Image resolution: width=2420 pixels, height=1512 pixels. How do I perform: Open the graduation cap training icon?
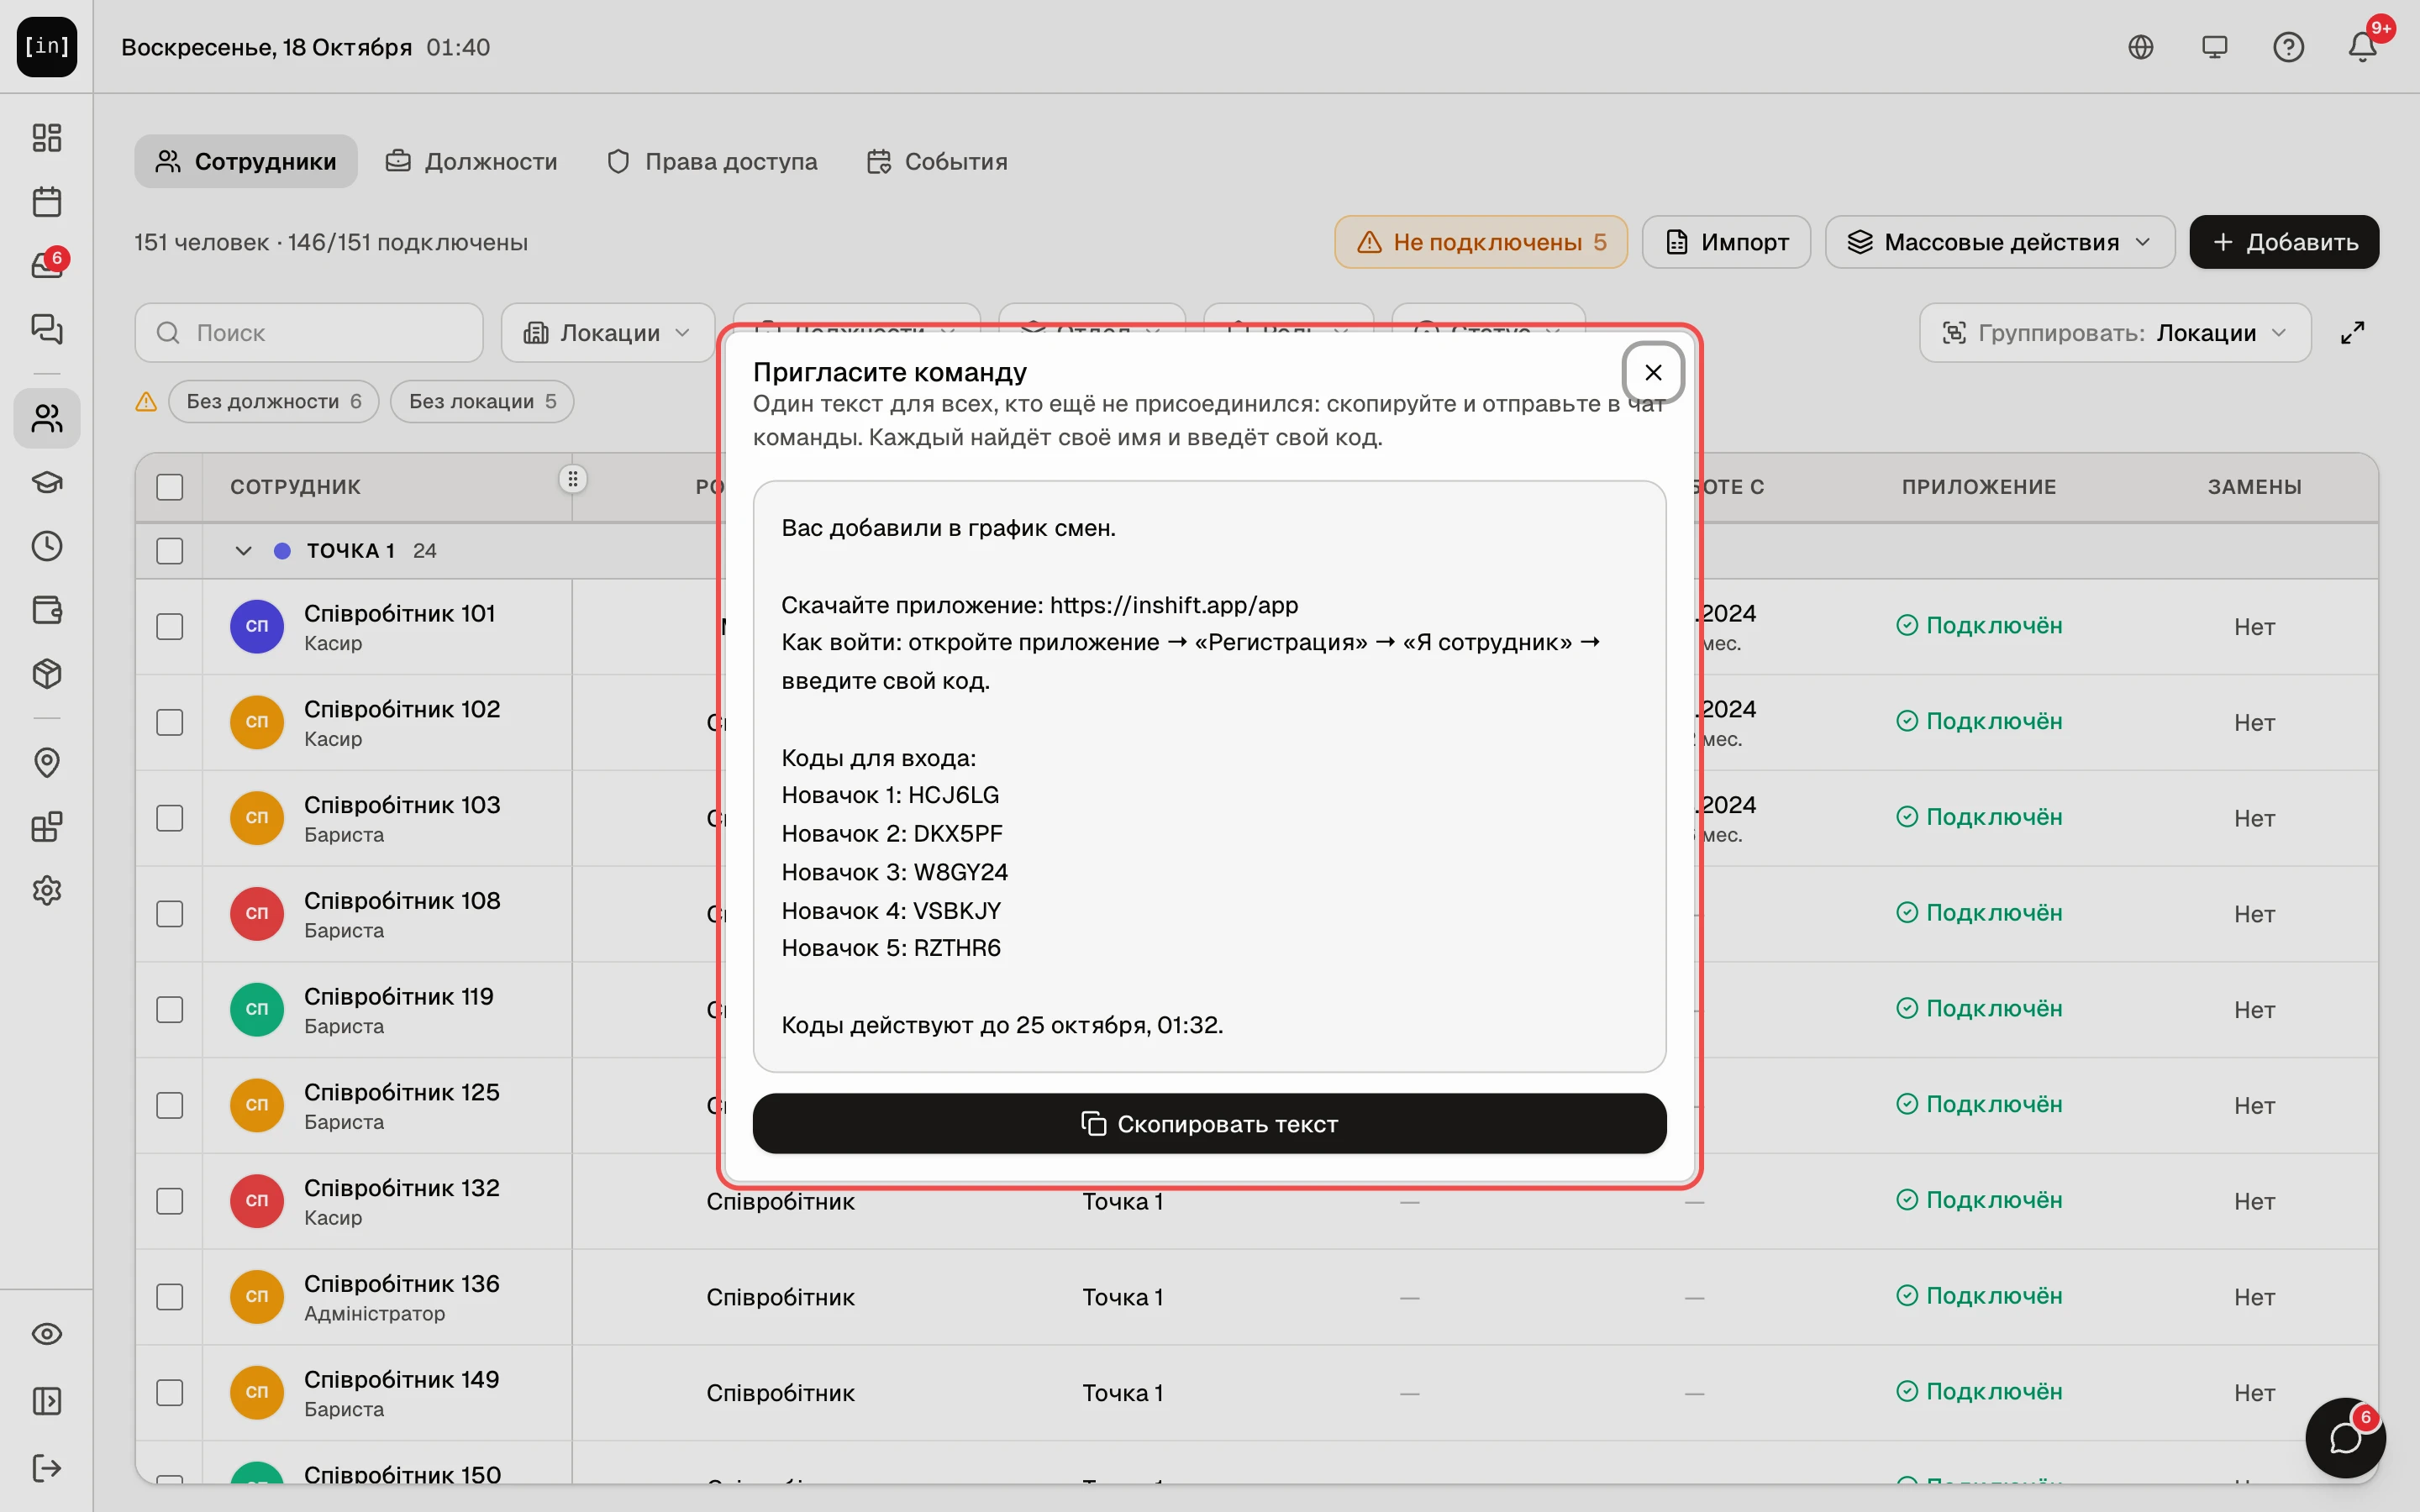pos(47,482)
